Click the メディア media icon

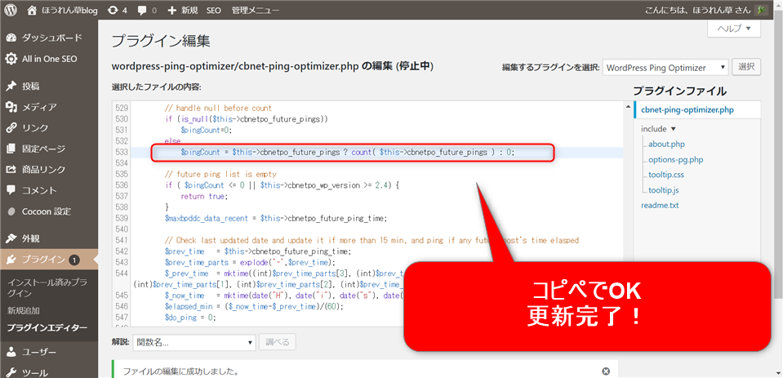pyautogui.click(x=11, y=107)
